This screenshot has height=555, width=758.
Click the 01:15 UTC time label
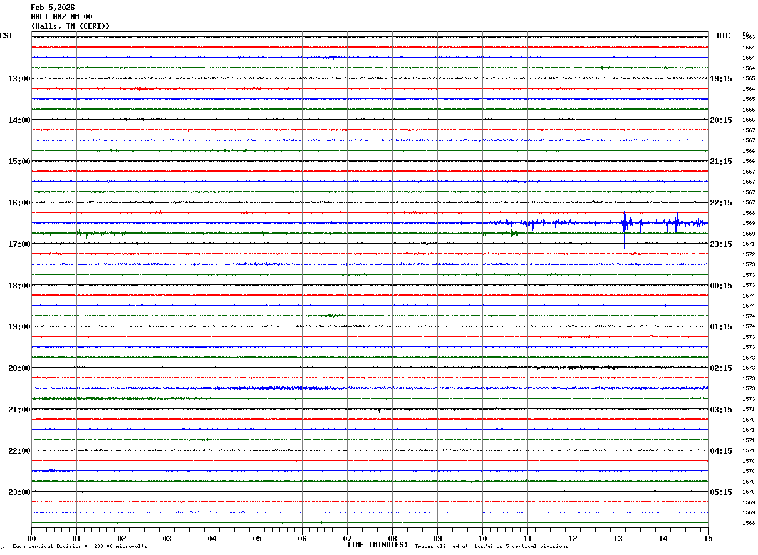[721, 327]
